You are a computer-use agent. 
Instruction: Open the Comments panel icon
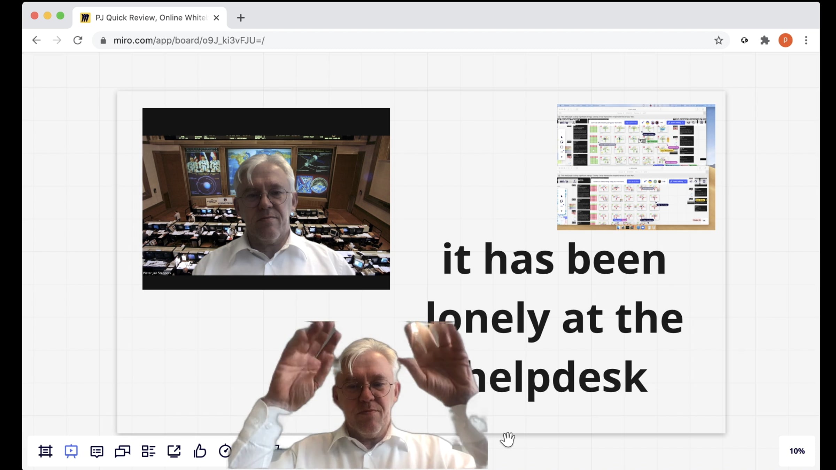(96, 451)
